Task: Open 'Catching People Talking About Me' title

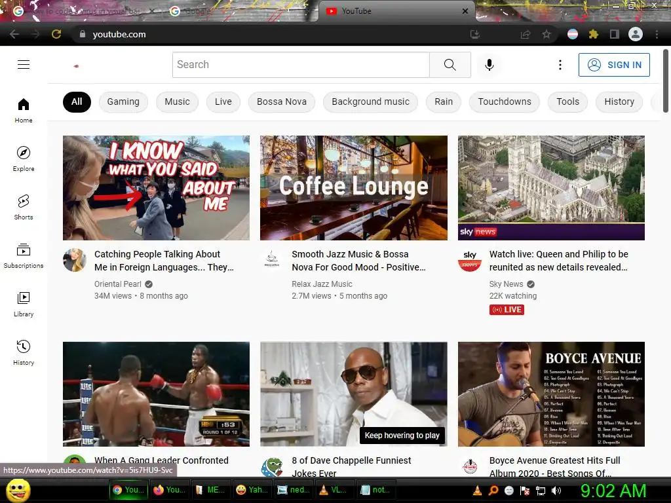Action: pos(164,261)
